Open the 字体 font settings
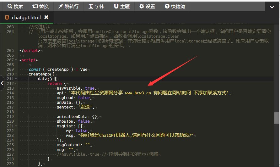This screenshot has width=280, height=167. 96,6
